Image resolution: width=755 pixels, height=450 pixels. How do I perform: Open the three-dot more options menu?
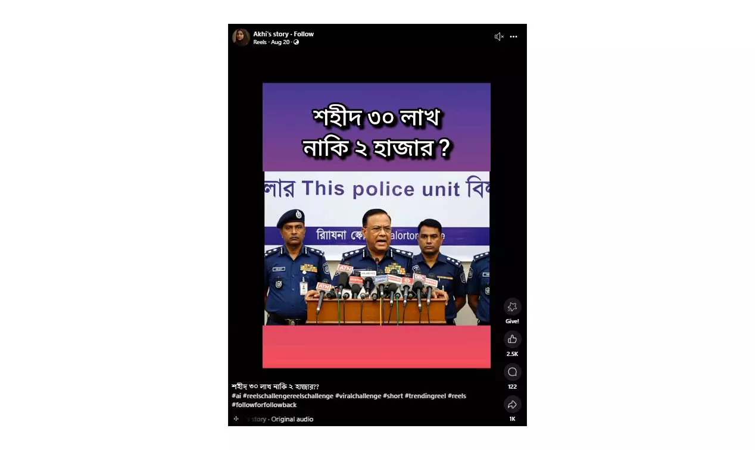pyautogui.click(x=513, y=37)
